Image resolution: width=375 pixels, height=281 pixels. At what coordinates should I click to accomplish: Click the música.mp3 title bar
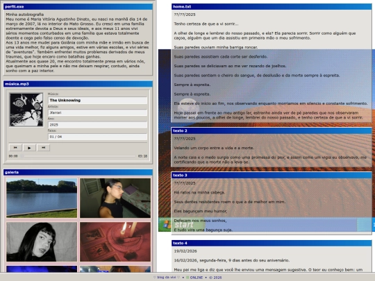pos(78,84)
